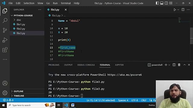Toggle the primary side bar
The width and height of the screenshot is (193, 108).
157,3
